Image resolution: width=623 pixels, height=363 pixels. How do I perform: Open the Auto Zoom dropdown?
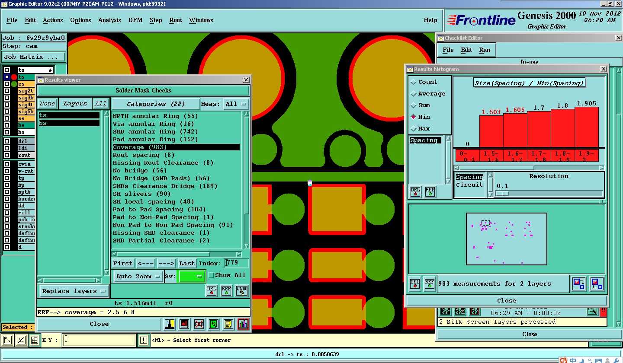point(138,277)
